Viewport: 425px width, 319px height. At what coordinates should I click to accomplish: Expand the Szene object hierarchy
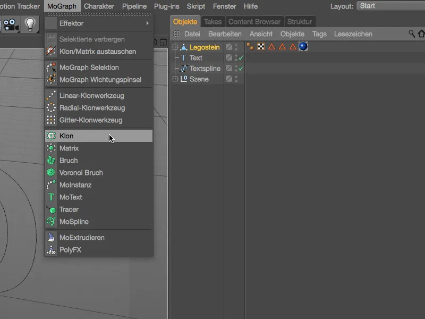175,79
